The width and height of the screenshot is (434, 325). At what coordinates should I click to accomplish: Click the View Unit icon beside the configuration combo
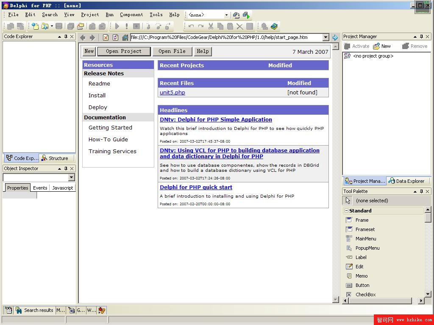(x=236, y=15)
